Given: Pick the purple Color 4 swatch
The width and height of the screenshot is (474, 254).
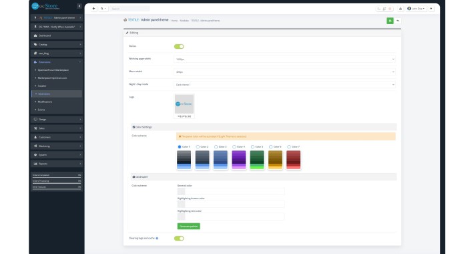Looking at the screenshot, I should [239, 160].
